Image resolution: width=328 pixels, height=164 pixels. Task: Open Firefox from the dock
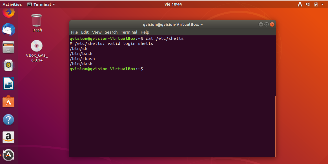[8, 12]
